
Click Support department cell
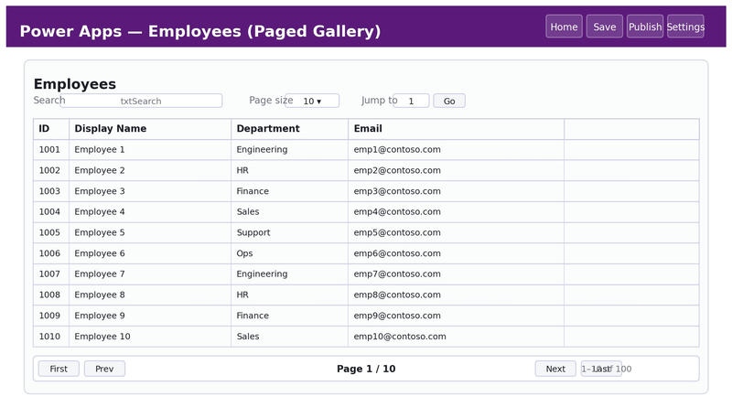coord(289,233)
